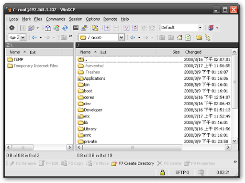Click the F4 Edit button
Image resolution: width=245 pixels, height=183 pixels.
coord(49,163)
